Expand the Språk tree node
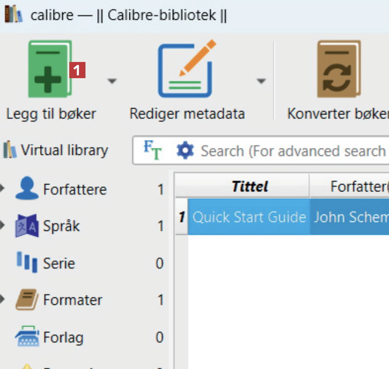Screen dimensions: 389x369 4,226
